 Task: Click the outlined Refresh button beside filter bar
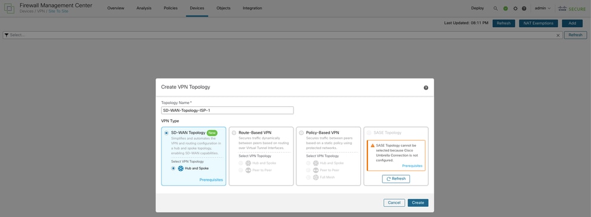tap(576, 35)
